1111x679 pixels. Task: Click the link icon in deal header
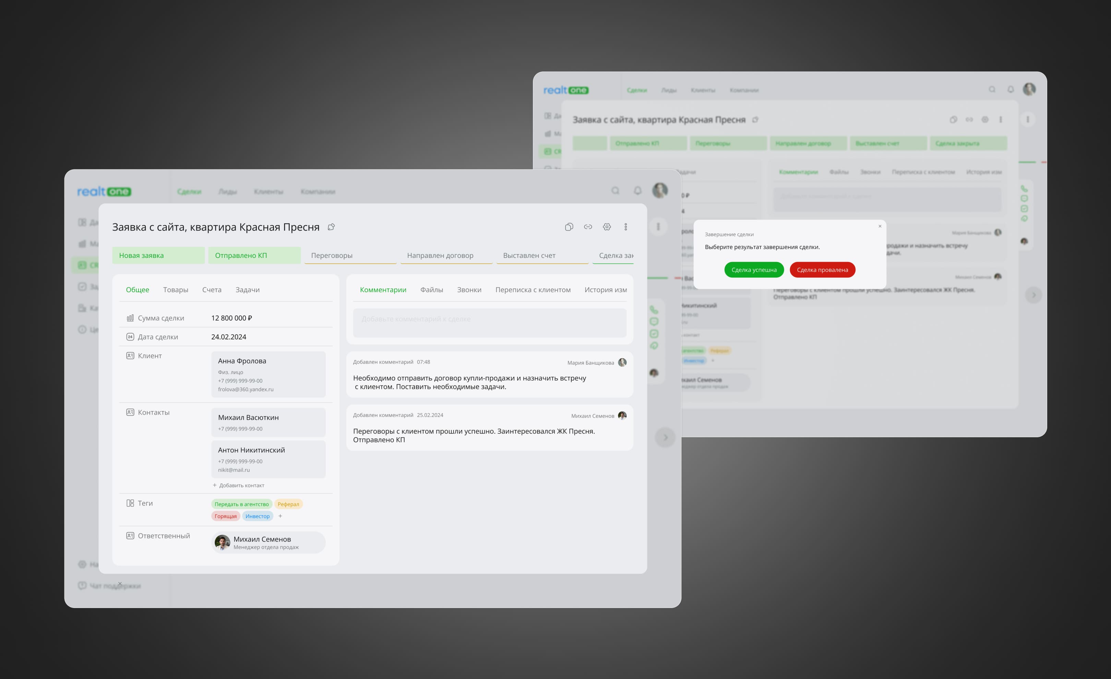pos(588,227)
